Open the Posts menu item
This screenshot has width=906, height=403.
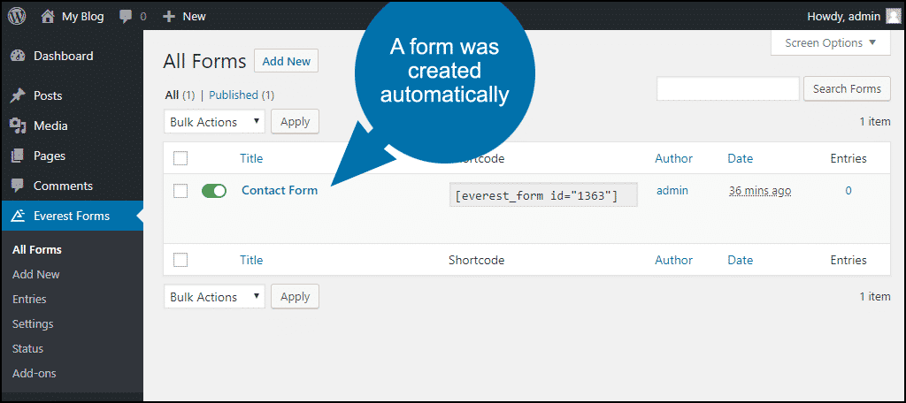pyautogui.click(x=72, y=95)
